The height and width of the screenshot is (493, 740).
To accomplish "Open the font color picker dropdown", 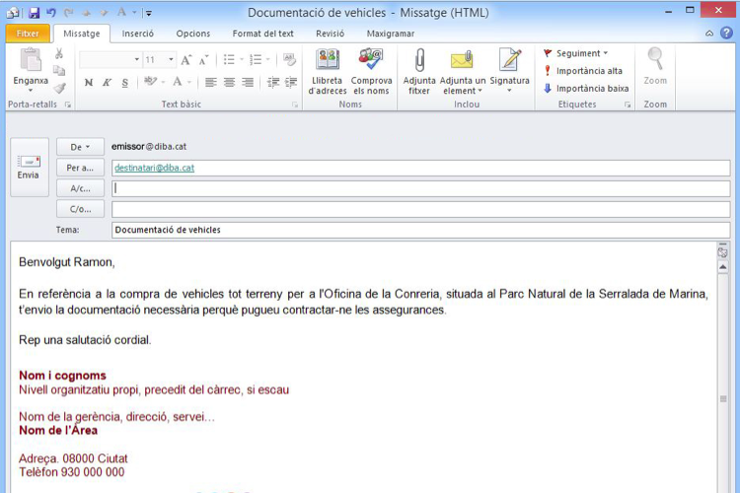I will pyautogui.click(x=190, y=83).
